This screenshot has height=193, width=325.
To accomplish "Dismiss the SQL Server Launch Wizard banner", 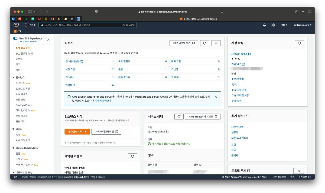I will point(216,96).
